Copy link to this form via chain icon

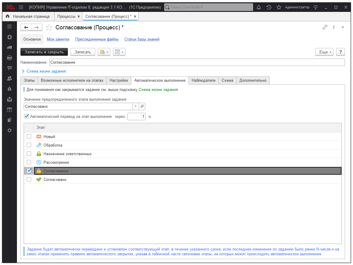click(325, 27)
